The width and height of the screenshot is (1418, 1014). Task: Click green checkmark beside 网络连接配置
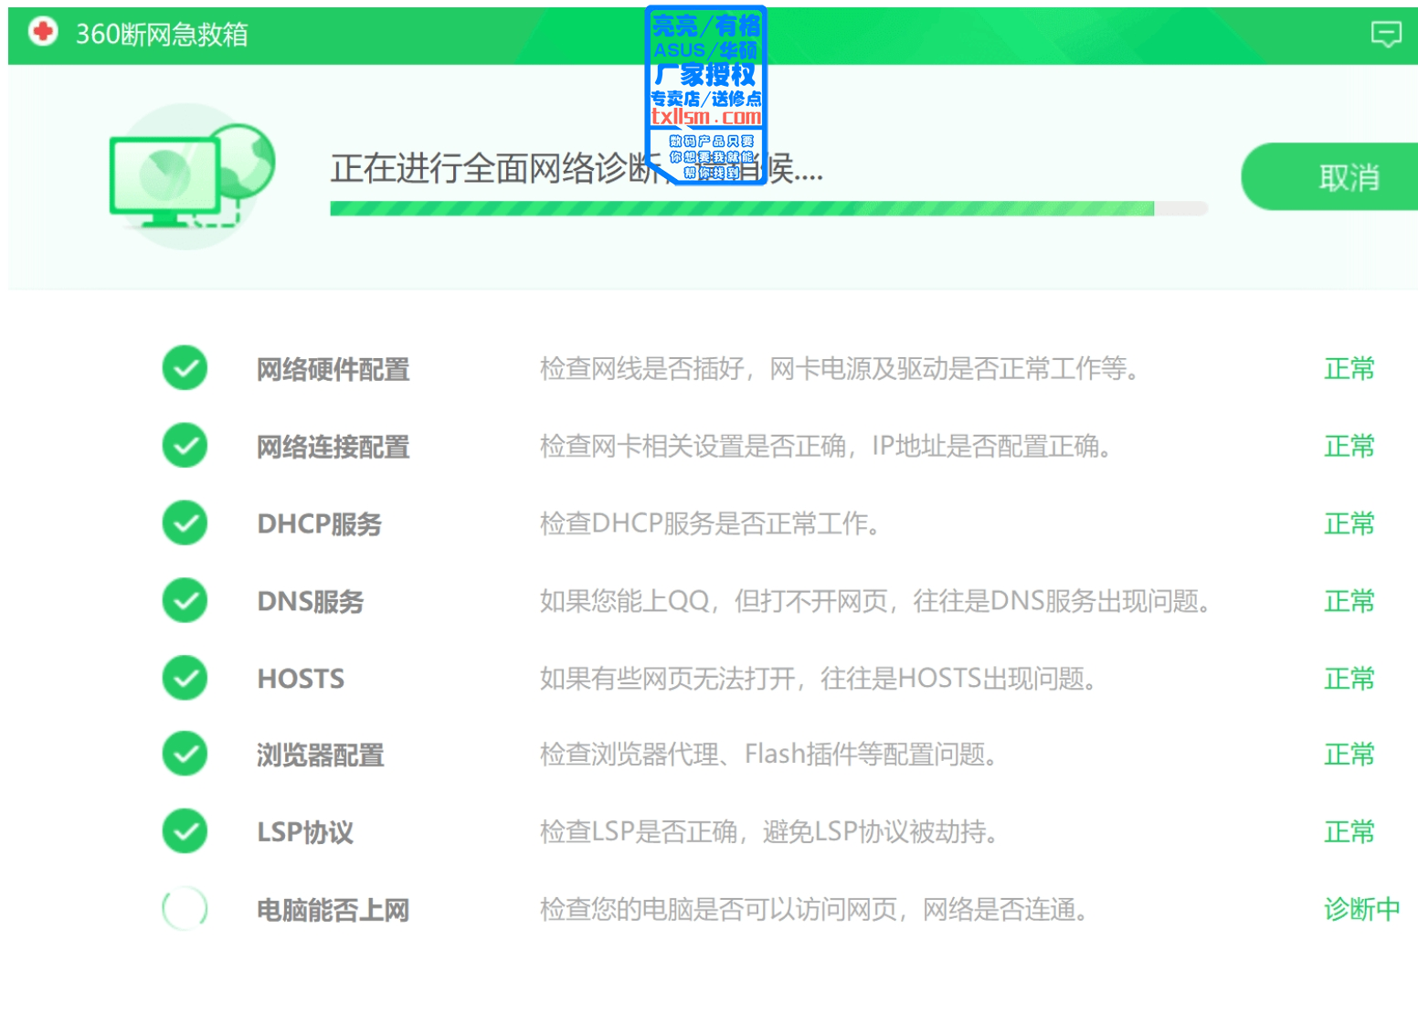185,446
